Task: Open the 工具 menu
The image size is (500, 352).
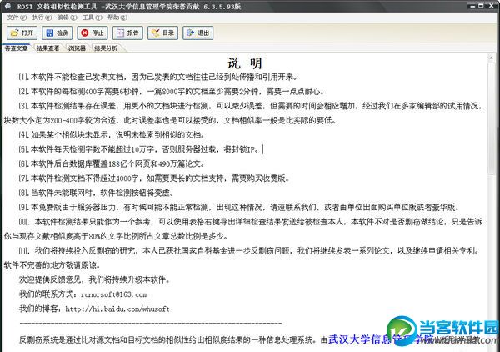Action: click(92, 18)
